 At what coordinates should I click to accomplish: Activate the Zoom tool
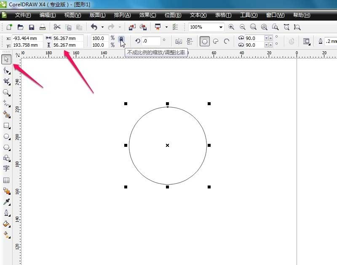6,93
